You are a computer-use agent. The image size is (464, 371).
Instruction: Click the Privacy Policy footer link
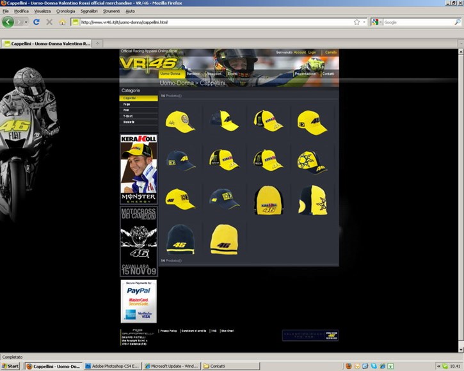tap(168, 331)
